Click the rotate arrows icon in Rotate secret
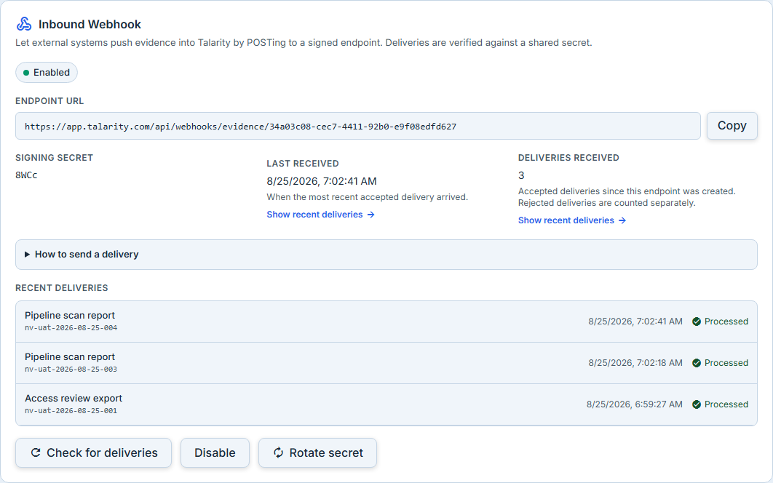 pyautogui.click(x=279, y=452)
